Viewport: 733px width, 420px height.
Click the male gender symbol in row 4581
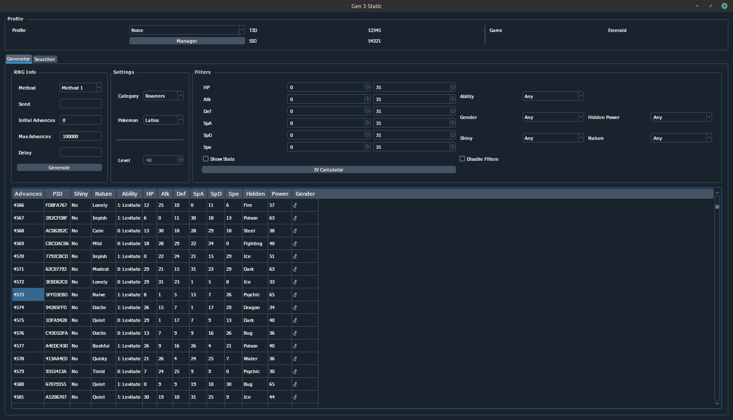295,397
